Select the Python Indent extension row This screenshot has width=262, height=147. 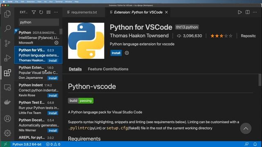[x=38, y=90]
